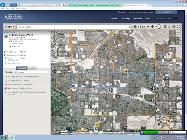This screenshot has height=140, width=187.
Task: Collapse the side panel with arrow-bar icon
Action: [52, 32]
